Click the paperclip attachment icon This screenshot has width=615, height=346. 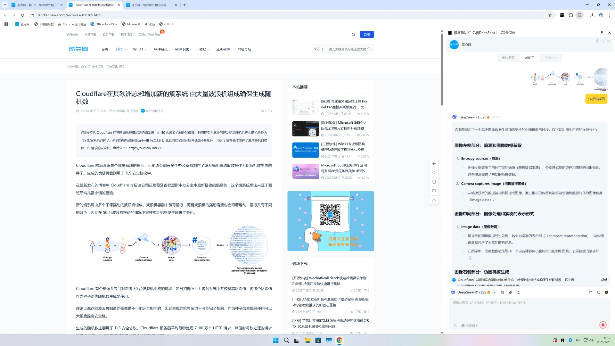click(511, 292)
